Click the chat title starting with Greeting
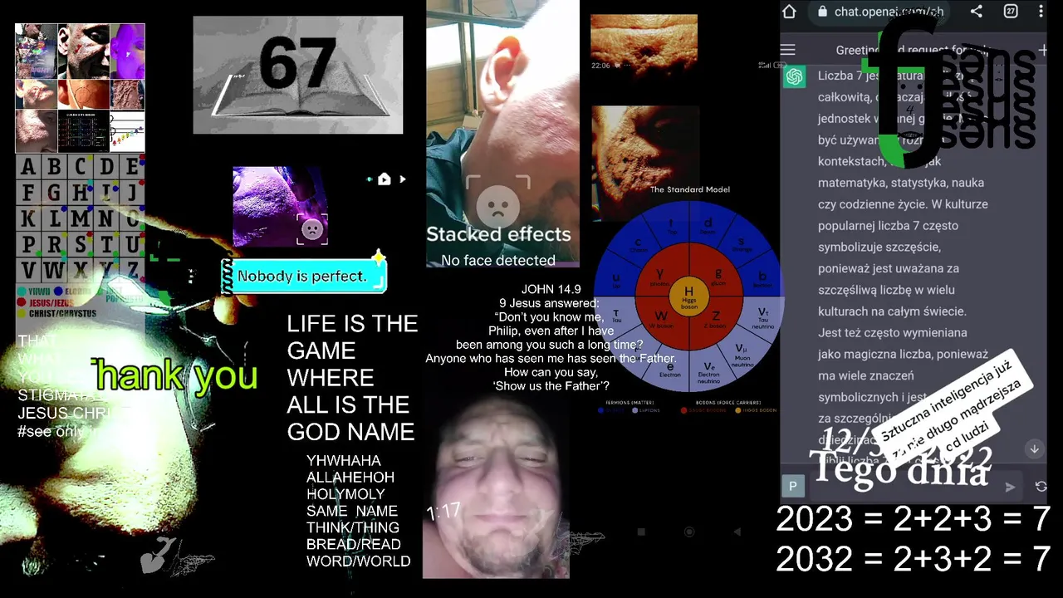The height and width of the screenshot is (598, 1063). [x=912, y=50]
